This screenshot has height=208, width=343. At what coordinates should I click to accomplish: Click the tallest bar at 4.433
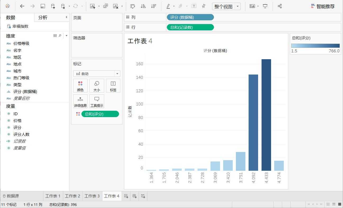coord(266,115)
